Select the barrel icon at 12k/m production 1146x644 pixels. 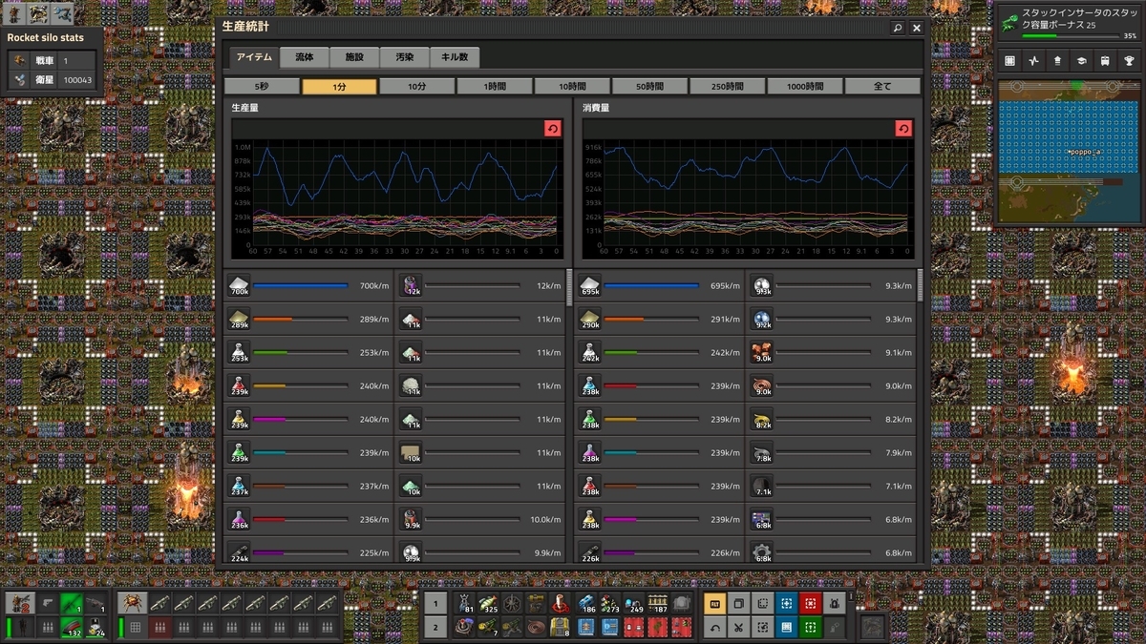(x=411, y=286)
